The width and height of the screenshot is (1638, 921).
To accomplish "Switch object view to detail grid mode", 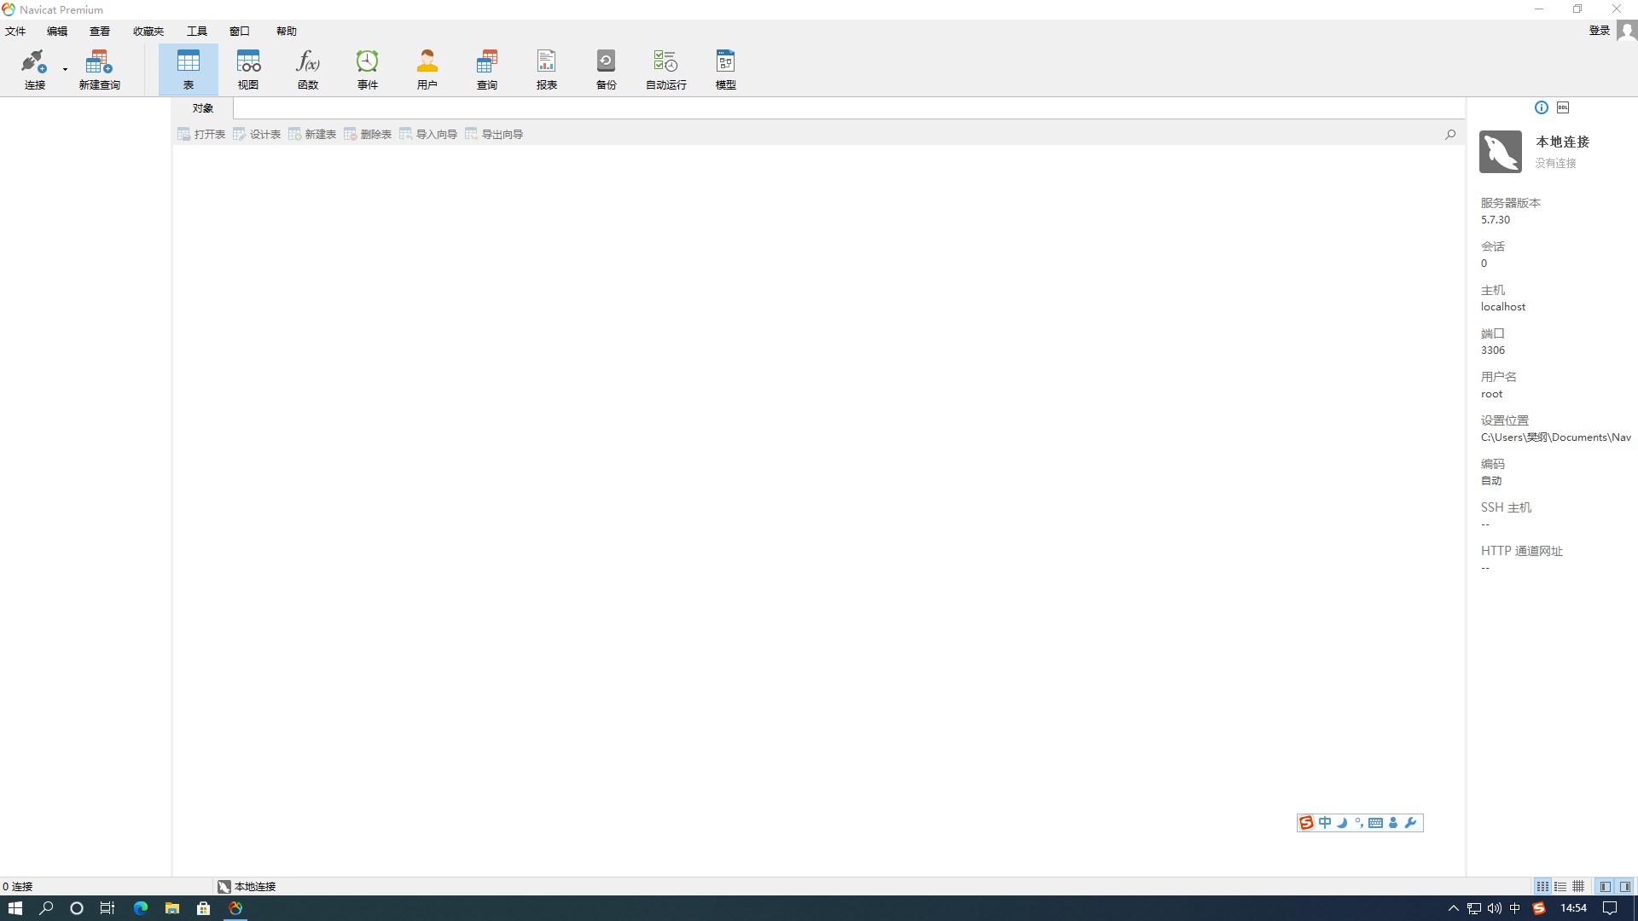I will [x=1578, y=886].
